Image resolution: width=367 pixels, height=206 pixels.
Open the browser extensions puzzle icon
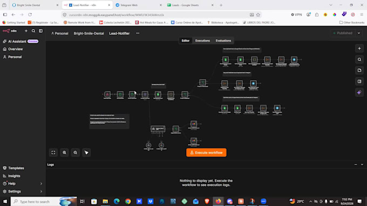(317, 15)
